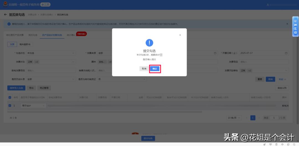Click the 江苏 region badge in header
The image size is (299, 146).
click(46, 5)
